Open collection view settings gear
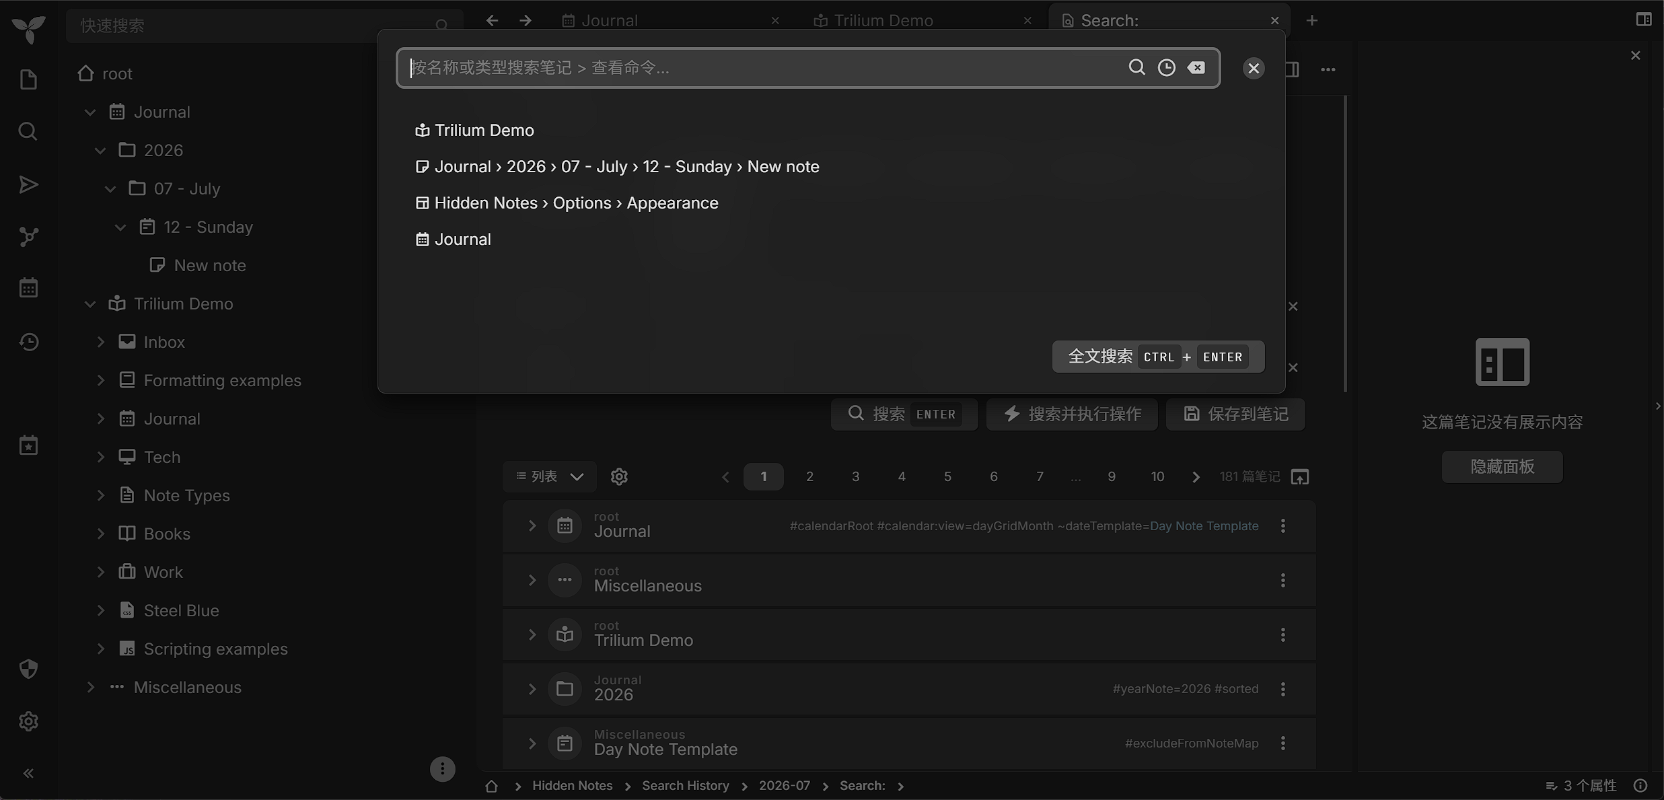The height and width of the screenshot is (800, 1664). [x=619, y=476]
